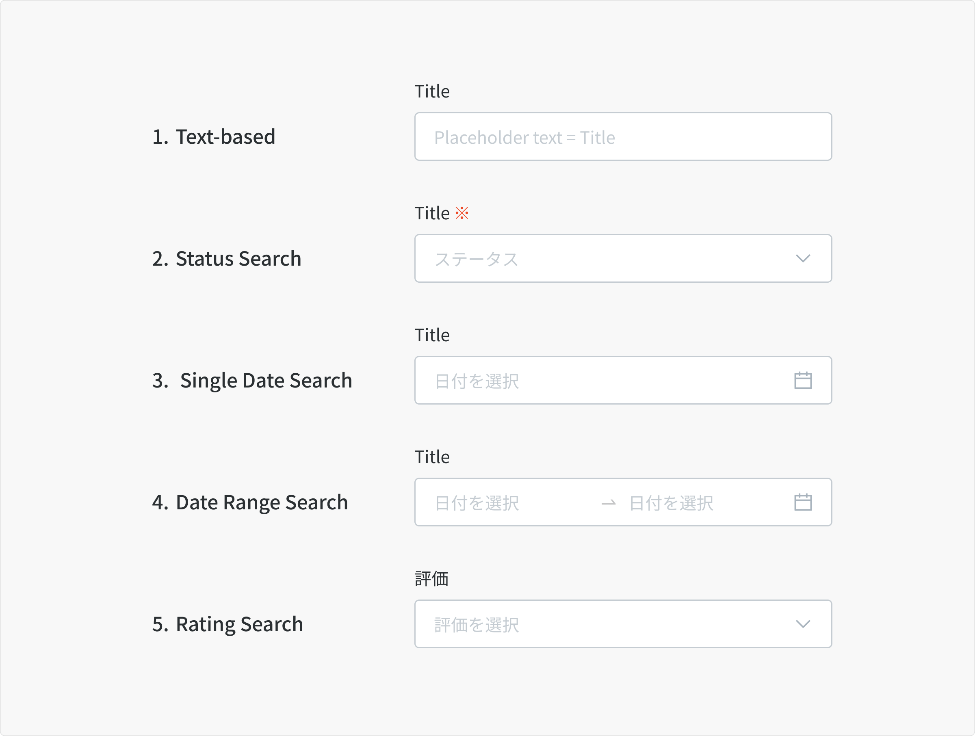Expand the 評価を選択 dropdown chevron
Viewport: 975px width, 736px height.
(x=803, y=624)
